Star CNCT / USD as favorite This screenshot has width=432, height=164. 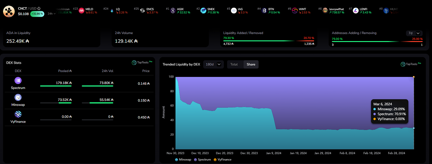point(39,9)
